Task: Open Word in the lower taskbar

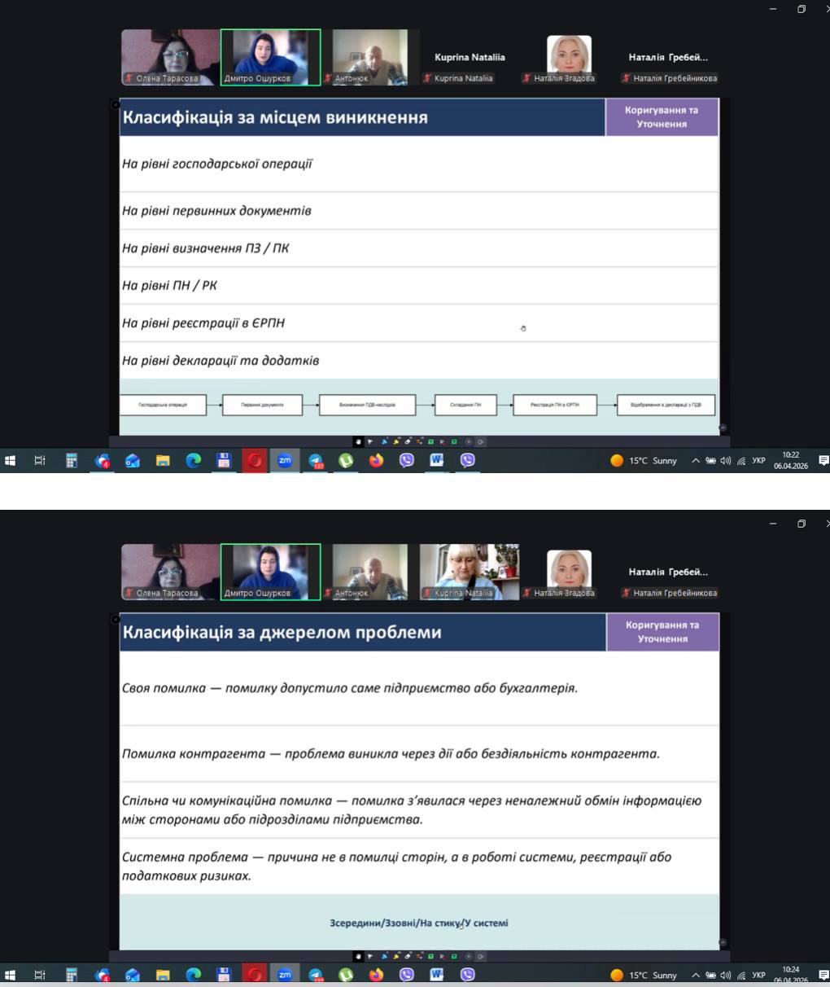Action: (437, 975)
